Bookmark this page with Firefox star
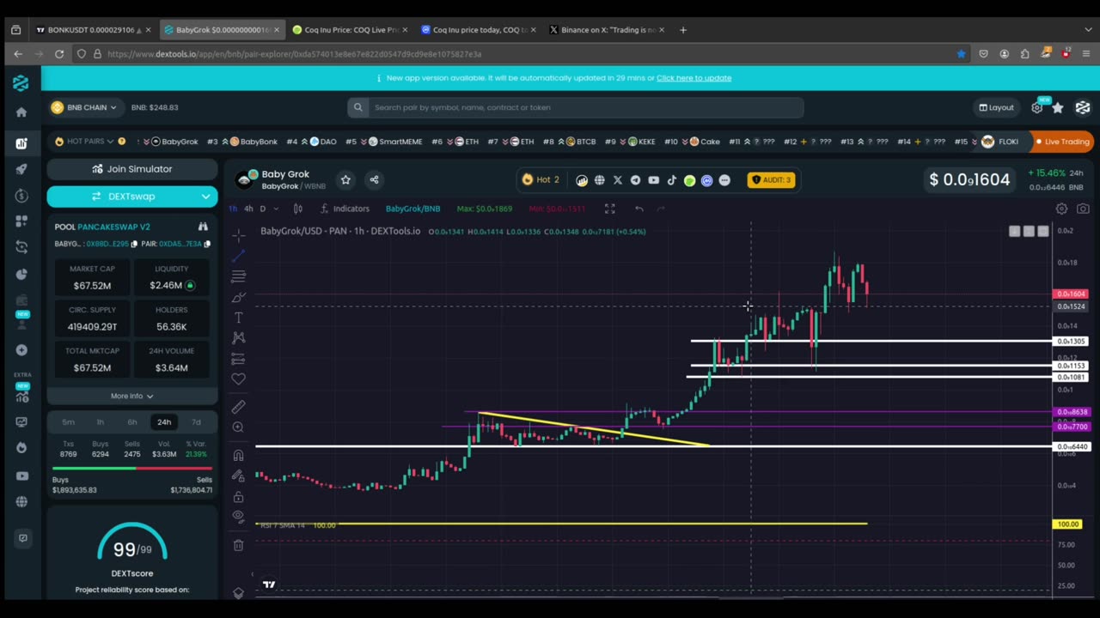Viewport: 1100px width, 618px height. (961, 53)
